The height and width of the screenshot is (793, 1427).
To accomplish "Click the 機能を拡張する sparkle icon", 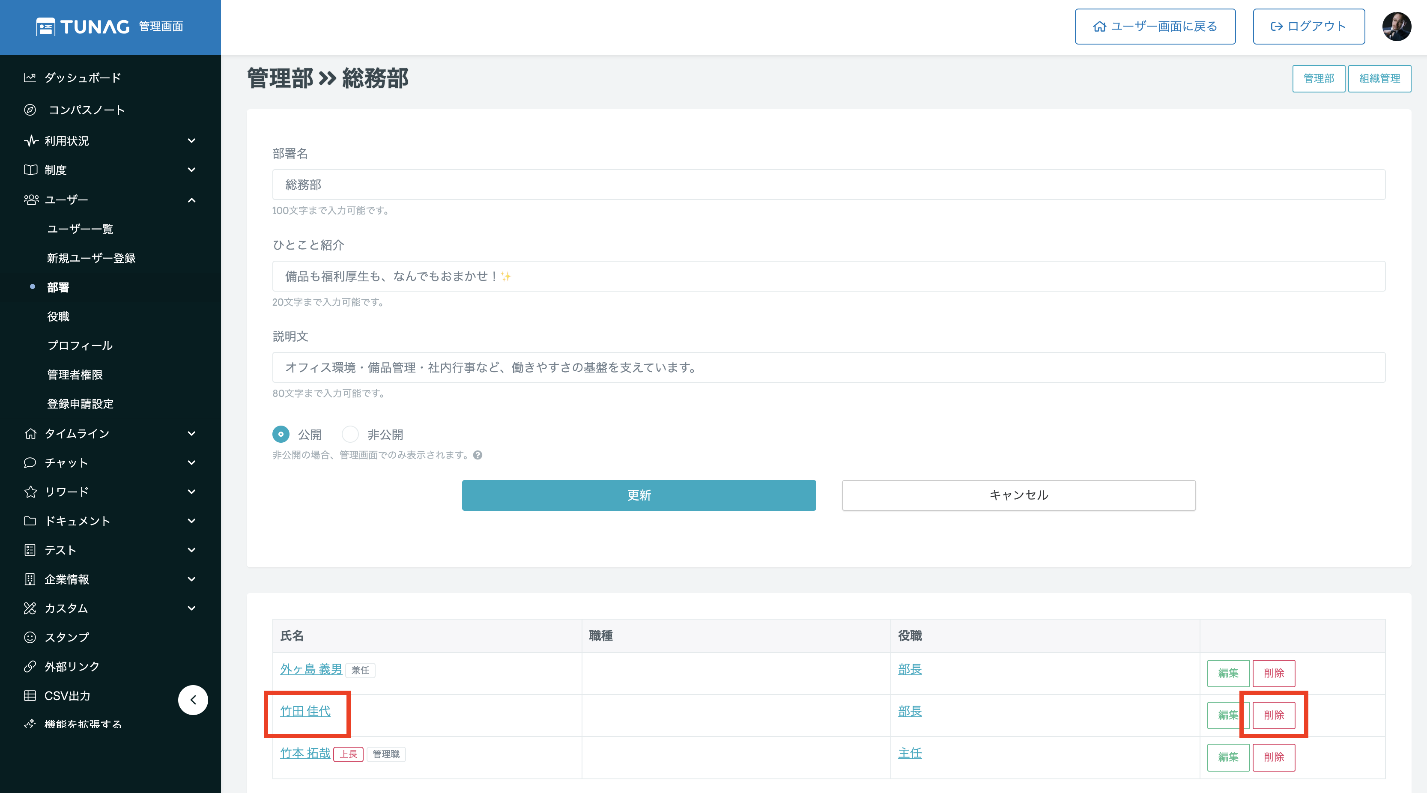I will point(30,724).
